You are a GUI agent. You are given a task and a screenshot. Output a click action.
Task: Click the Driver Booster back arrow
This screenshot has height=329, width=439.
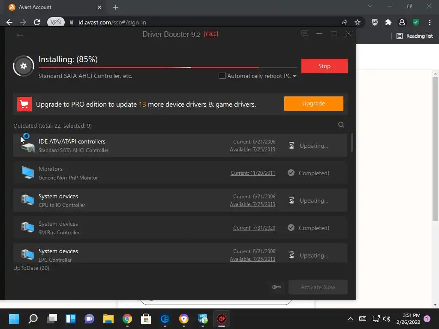(20, 35)
